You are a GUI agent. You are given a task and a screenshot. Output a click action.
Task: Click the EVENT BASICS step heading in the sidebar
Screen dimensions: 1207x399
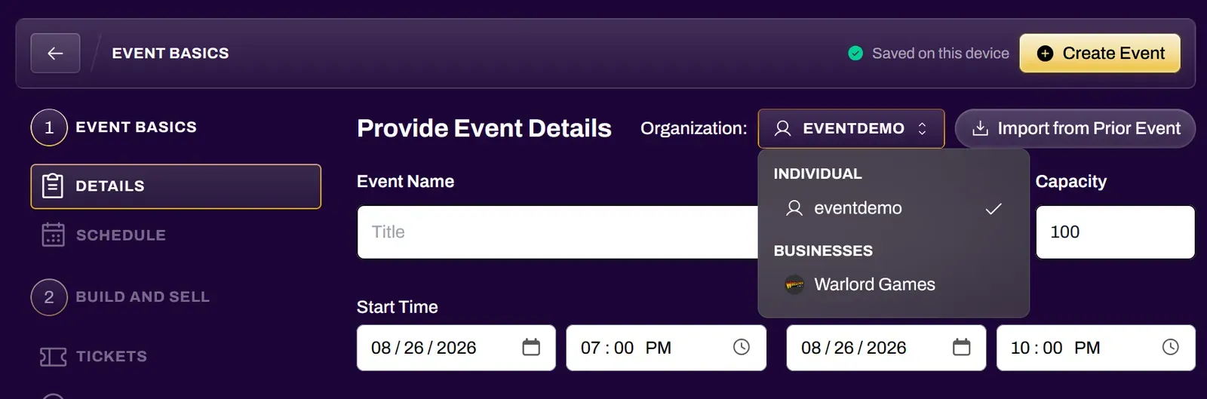136,127
